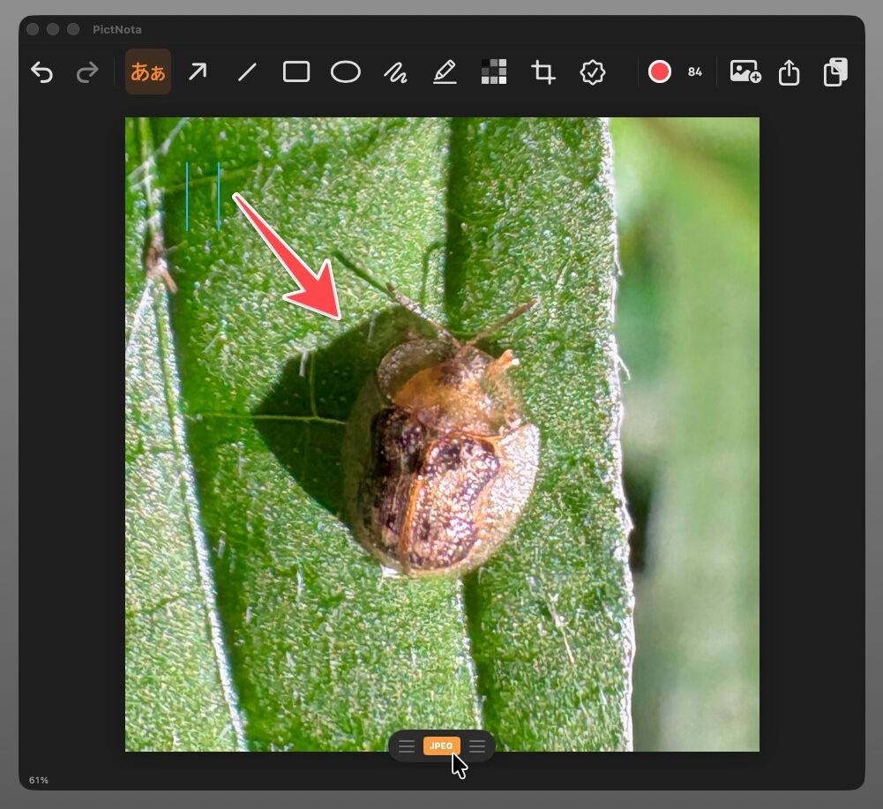Viewport: 883px width, 809px height.
Task: Open the share export button
Action: pos(789,71)
